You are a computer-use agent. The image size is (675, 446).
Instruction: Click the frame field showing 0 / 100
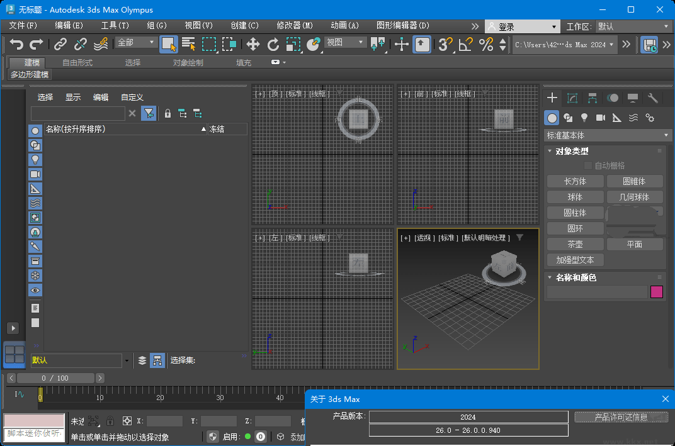pyautogui.click(x=55, y=377)
